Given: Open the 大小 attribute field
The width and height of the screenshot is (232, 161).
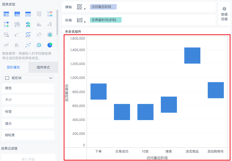Looking at the screenshot, I should point(28,100).
